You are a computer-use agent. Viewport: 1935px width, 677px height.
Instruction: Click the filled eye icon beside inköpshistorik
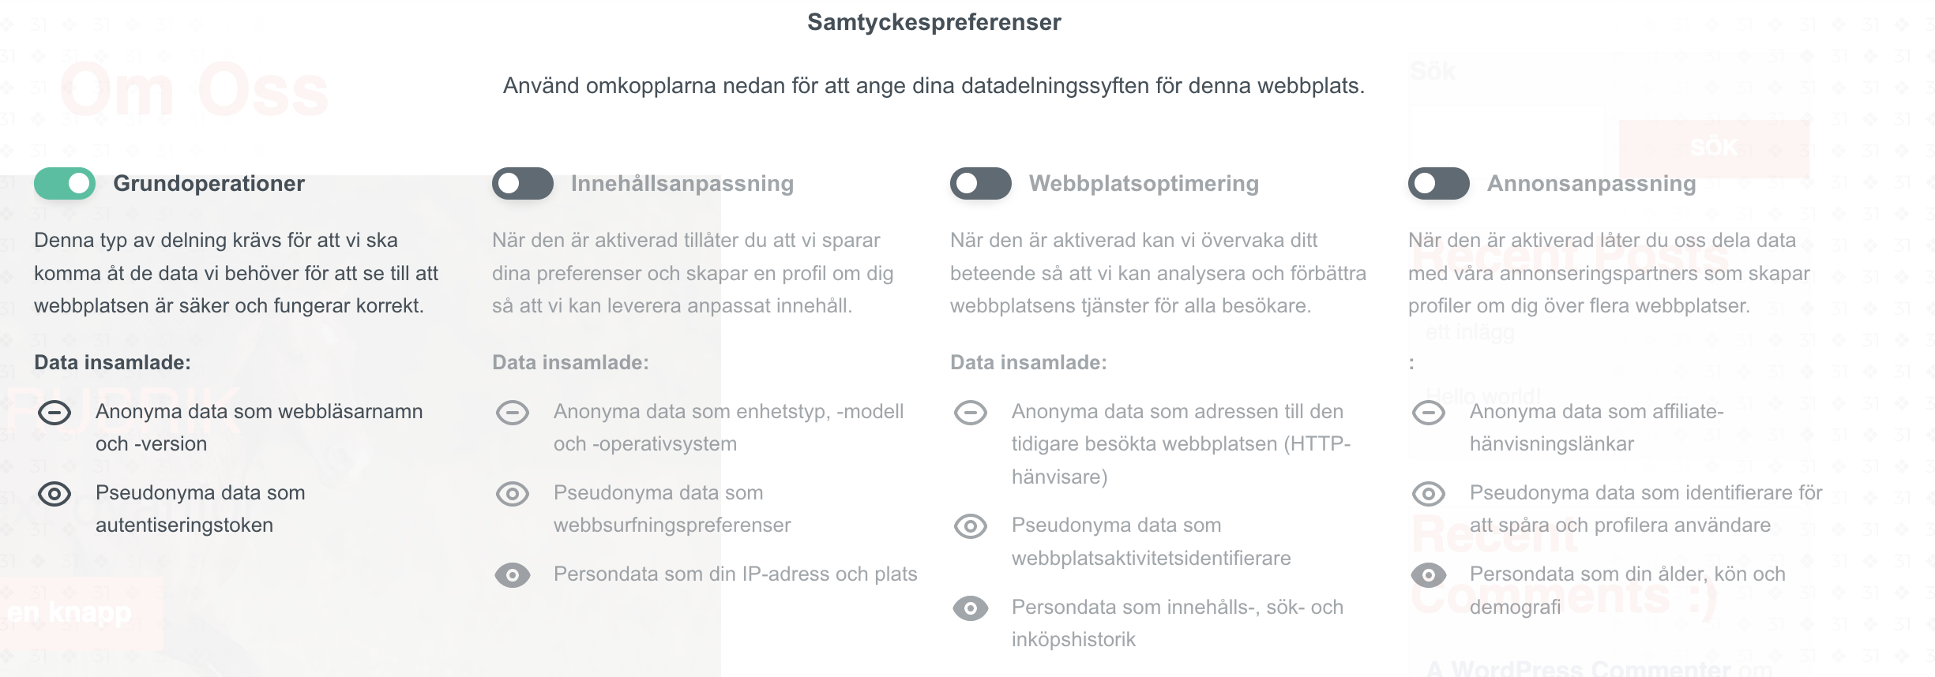pos(971,608)
